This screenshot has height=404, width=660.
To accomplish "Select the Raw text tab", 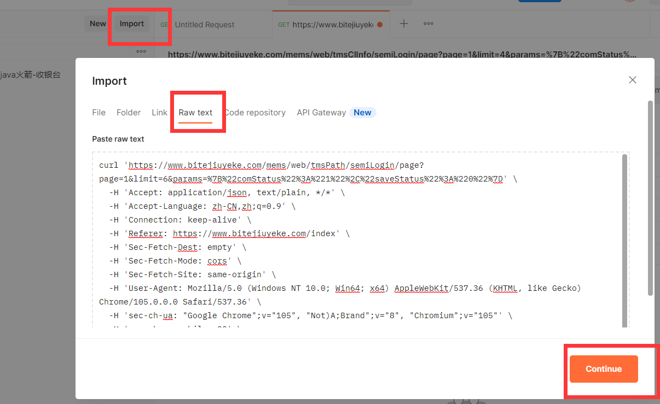I will point(195,112).
